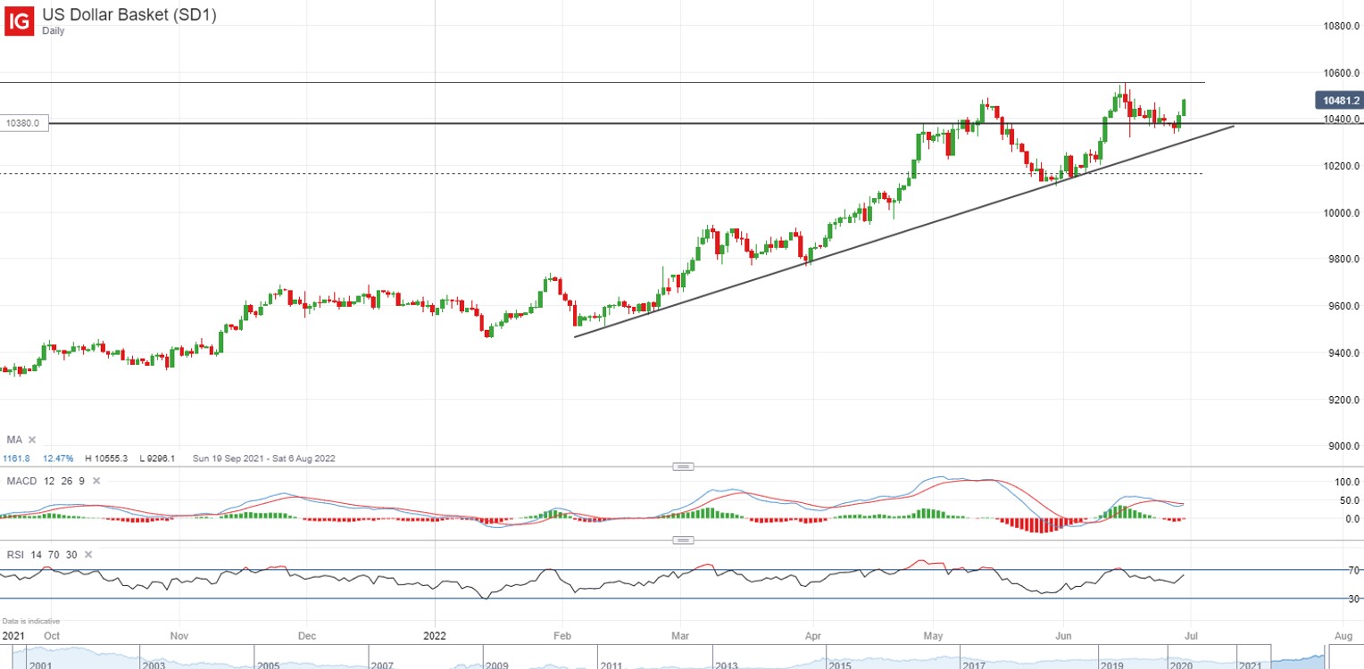The width and height of the screenshot is (1364, 669).
Task: Jump to 2020 in the navigator
Action: 1183,665
